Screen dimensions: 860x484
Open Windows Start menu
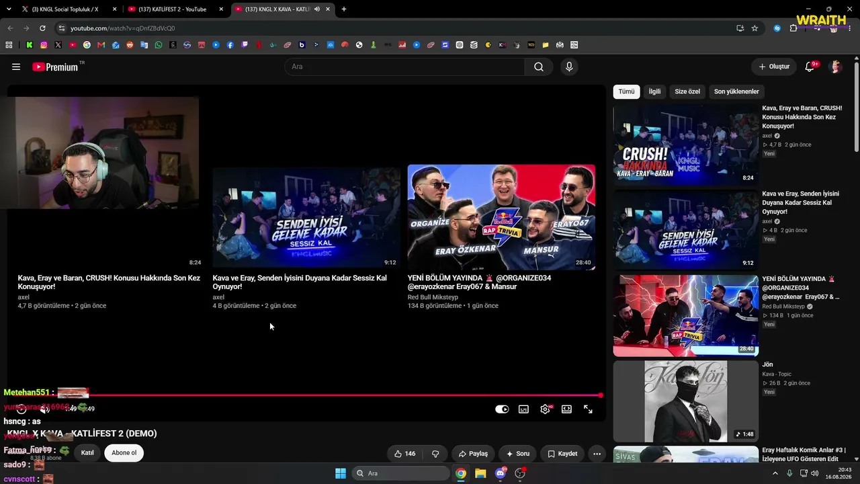click(x=341, y=473)
